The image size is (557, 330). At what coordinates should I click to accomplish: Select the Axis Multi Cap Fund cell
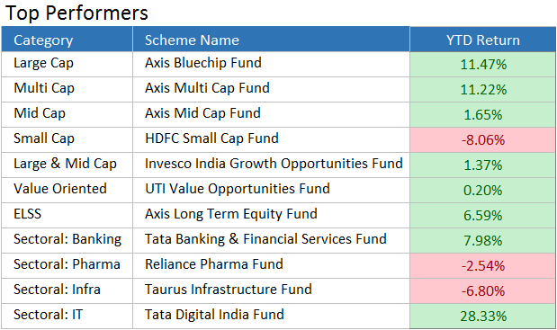click(271, 89)
